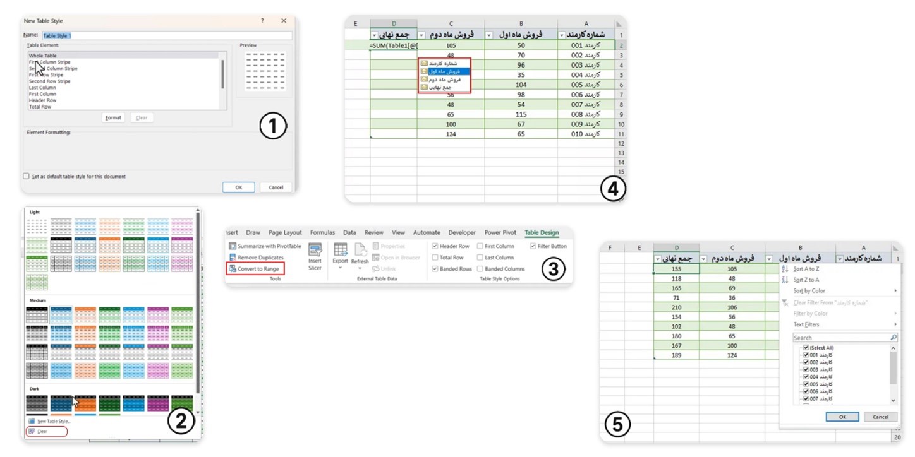
Task: Toggle the (Select All) filter checkbox
Action: (x=805, y=348)
